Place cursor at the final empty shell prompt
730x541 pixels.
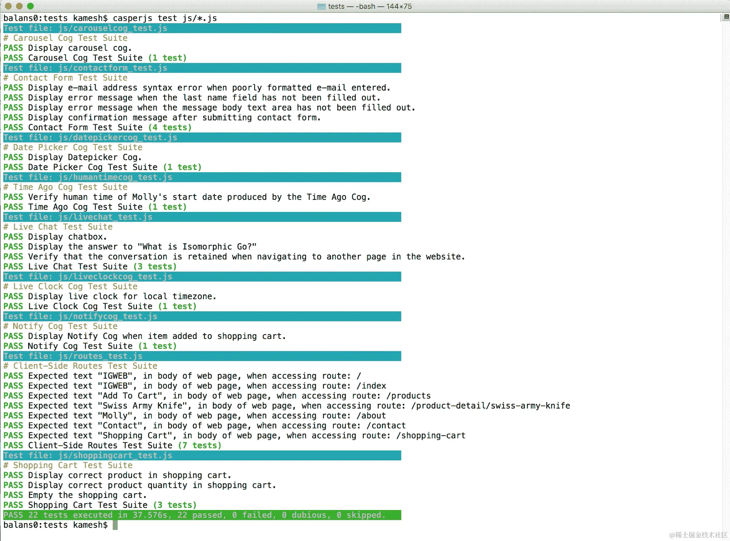[x=115, y=525]
